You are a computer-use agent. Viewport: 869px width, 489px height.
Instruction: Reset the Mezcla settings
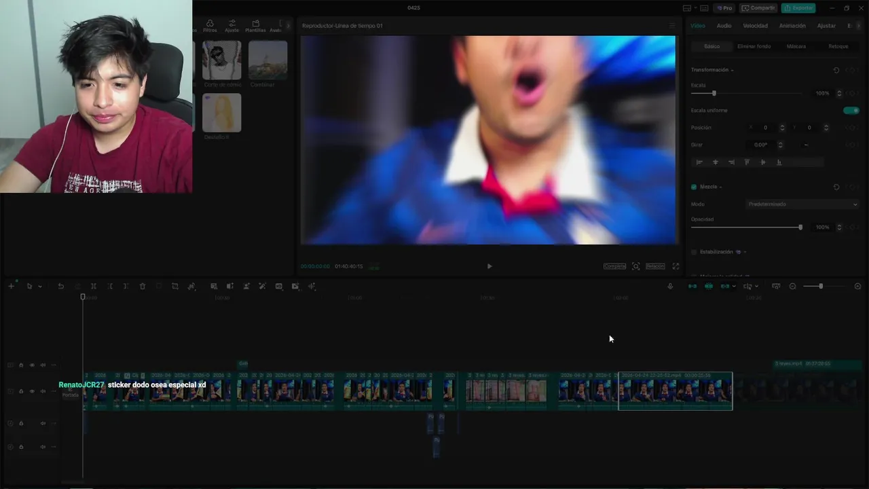tap(836, 187)
